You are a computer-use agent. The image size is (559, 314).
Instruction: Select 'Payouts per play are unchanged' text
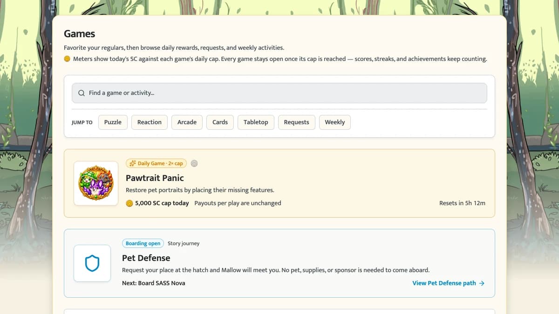coord(238,203)
